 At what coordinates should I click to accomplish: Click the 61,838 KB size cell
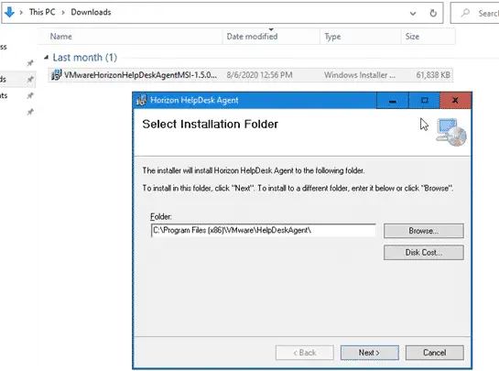(433, 75)
